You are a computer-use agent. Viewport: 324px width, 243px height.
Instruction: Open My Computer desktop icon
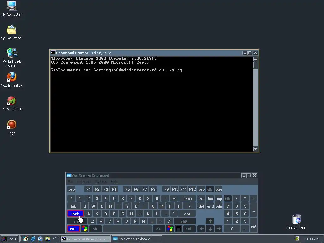tap(11, 8)
